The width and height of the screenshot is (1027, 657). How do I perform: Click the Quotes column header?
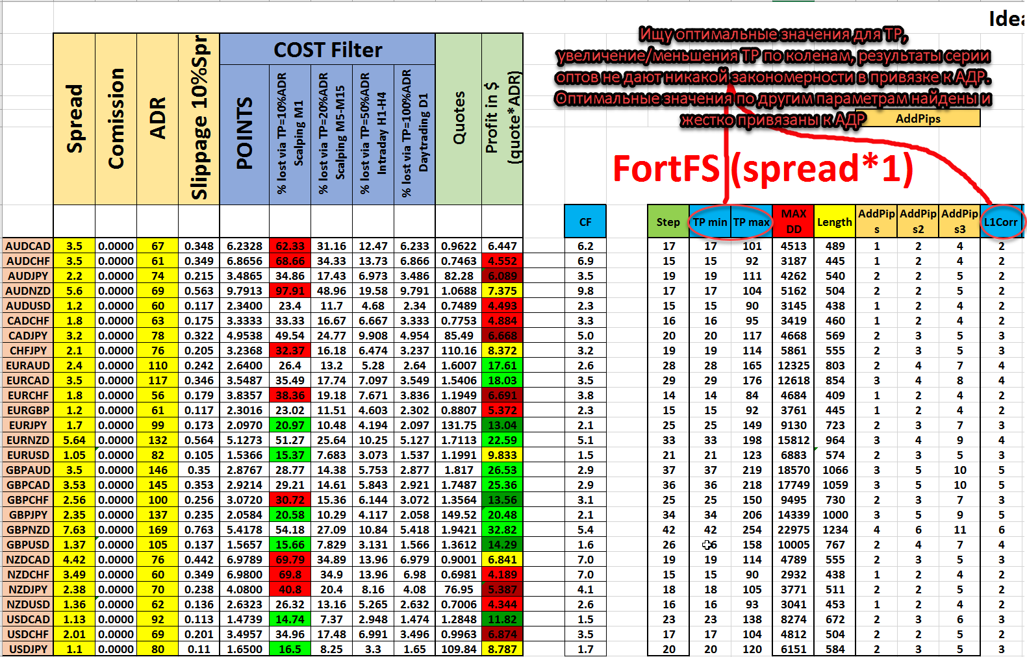(459, 119)
